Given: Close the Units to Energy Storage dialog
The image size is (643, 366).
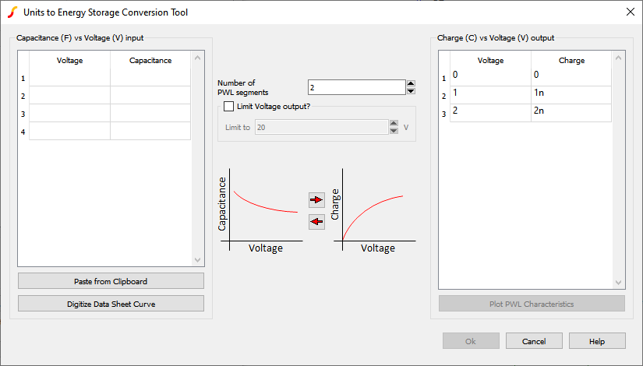Looking at the screenshot, I should (x=630, y=12).
